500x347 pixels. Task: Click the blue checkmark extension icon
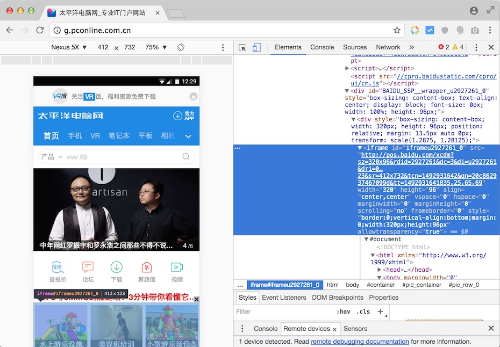430,30
